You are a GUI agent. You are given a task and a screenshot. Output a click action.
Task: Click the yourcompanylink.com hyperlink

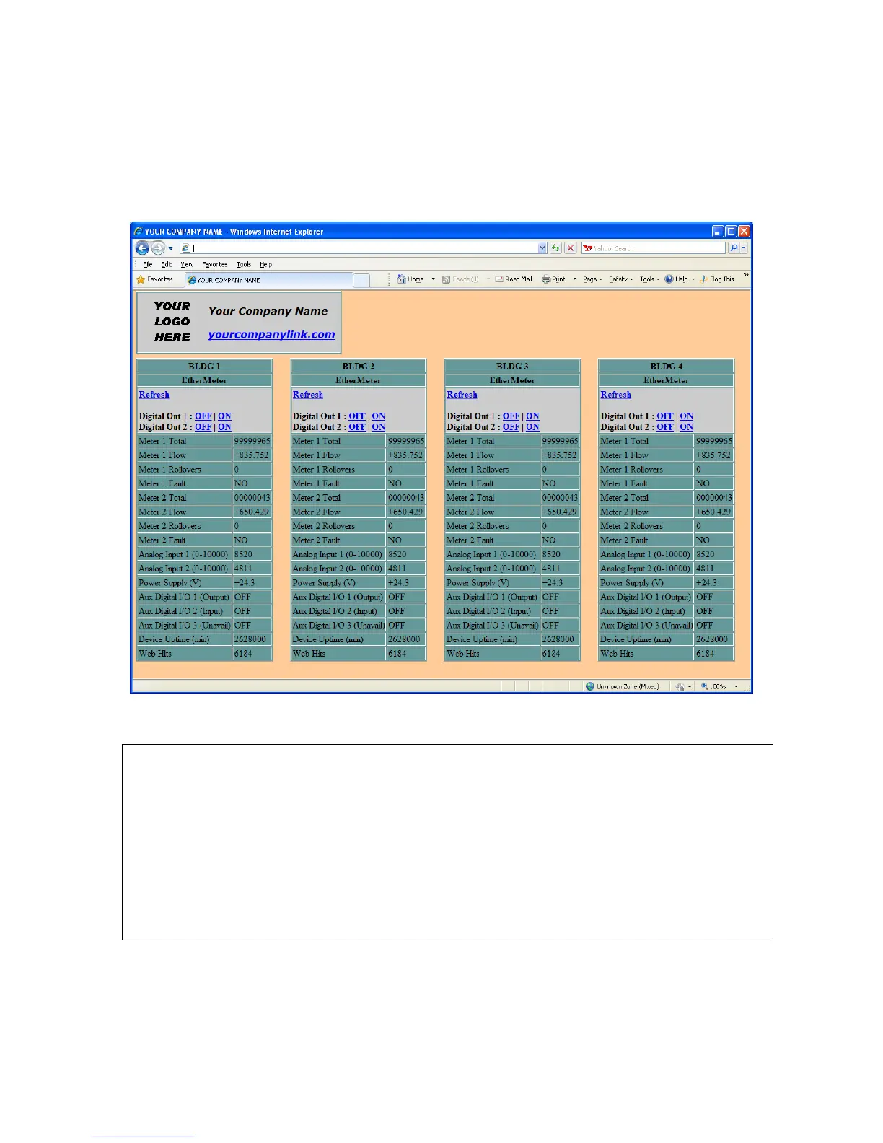pos(271,334)
